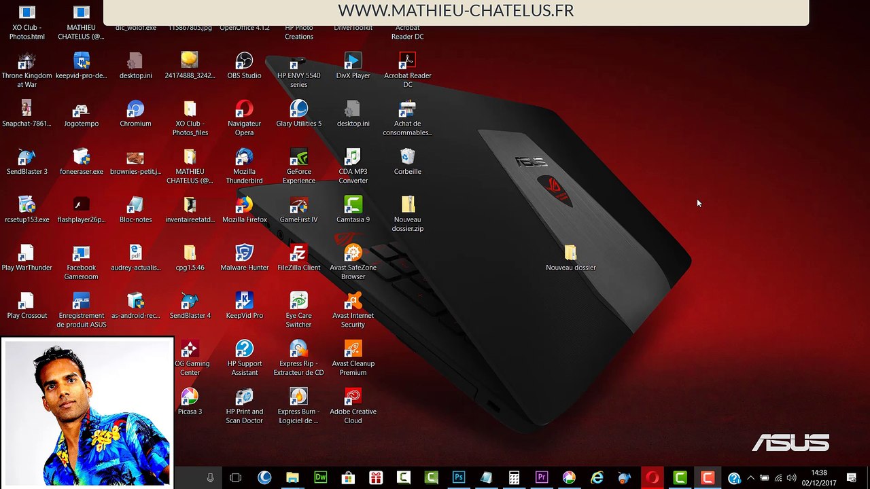Screen dimensions: 870x489
Task: Select the Bloc-notes desktop icon
Action: click(x=135, y=210)
